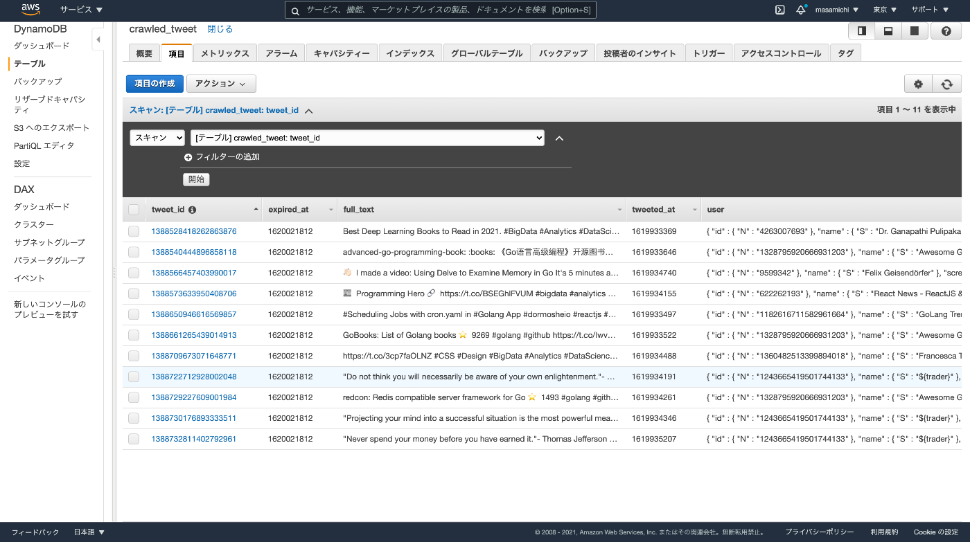This screenshot has height=542, width=970.
Task: Open the CloudShell terminal icon
Action: click(779, 10)
